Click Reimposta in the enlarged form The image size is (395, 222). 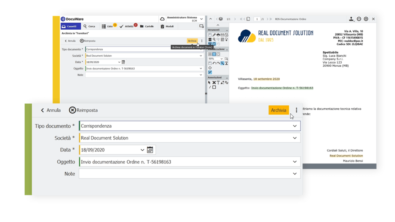[83, 110]
